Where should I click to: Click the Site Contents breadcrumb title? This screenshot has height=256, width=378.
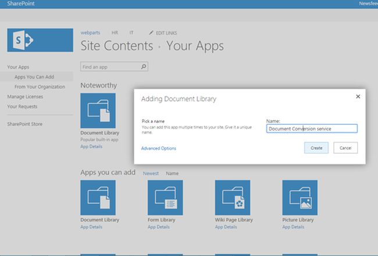point(117,46)
